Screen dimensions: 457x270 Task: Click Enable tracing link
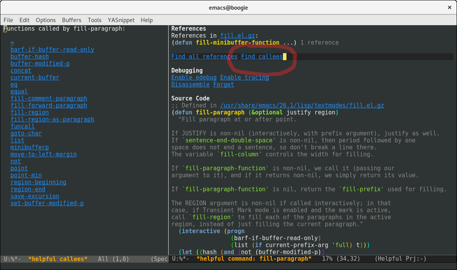[x=244, y=78]
